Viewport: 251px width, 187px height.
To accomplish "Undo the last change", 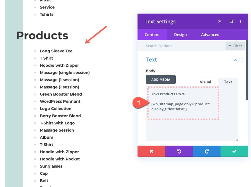I will pyautogui.click(x=179, y=152).
